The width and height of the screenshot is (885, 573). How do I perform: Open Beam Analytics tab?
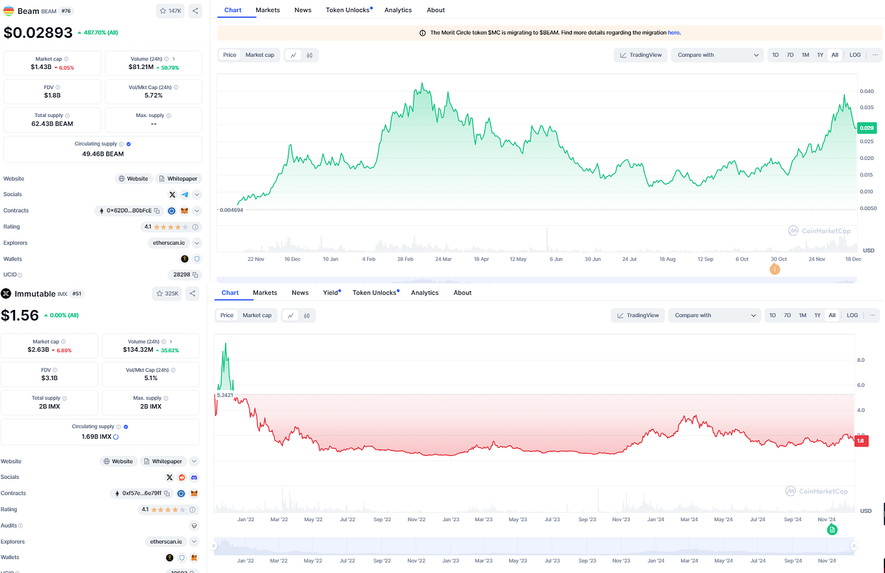tap(398, 10)
